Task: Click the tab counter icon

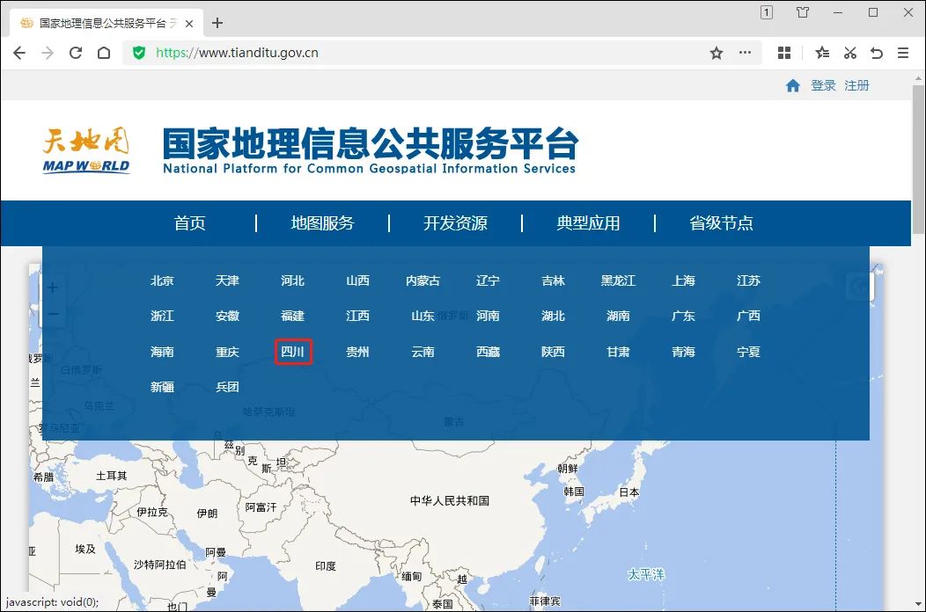Action: [767, 12]
